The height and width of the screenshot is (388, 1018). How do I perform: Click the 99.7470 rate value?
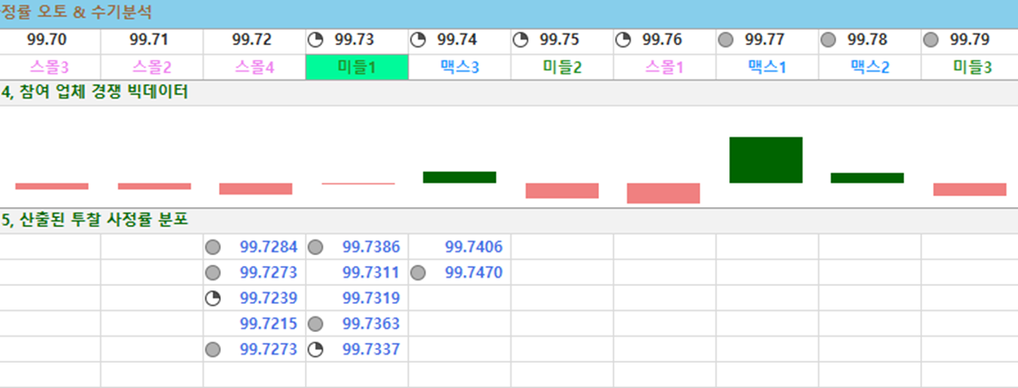coord(474,272)
